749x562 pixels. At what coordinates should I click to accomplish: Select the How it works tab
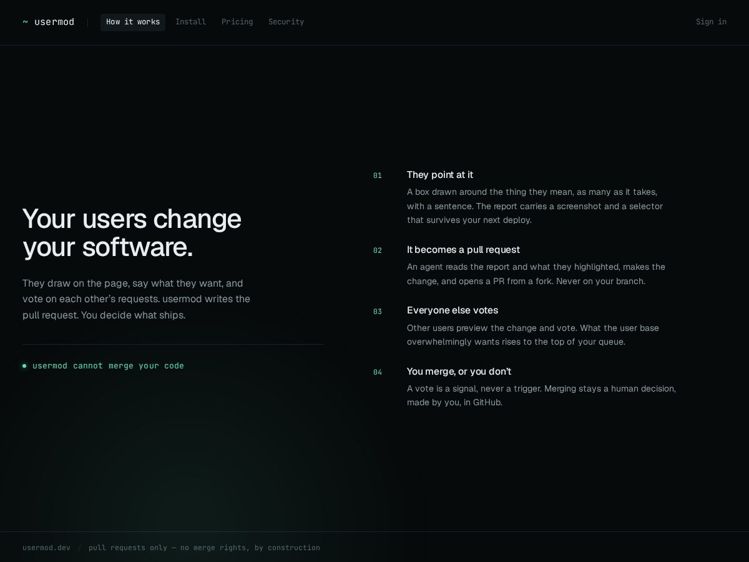133,22
